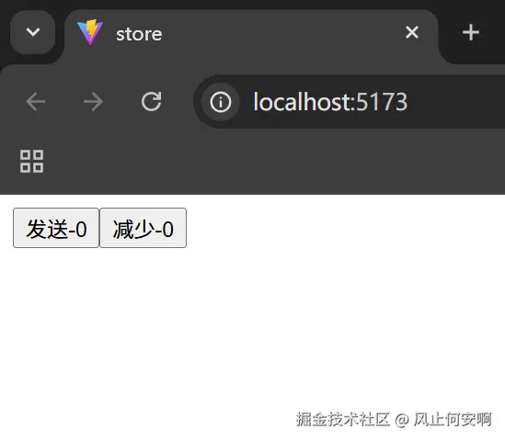The width and height of the screenshot is (505, 441).
Task: Click the localhost:5173 address bar
Action: 350,102
